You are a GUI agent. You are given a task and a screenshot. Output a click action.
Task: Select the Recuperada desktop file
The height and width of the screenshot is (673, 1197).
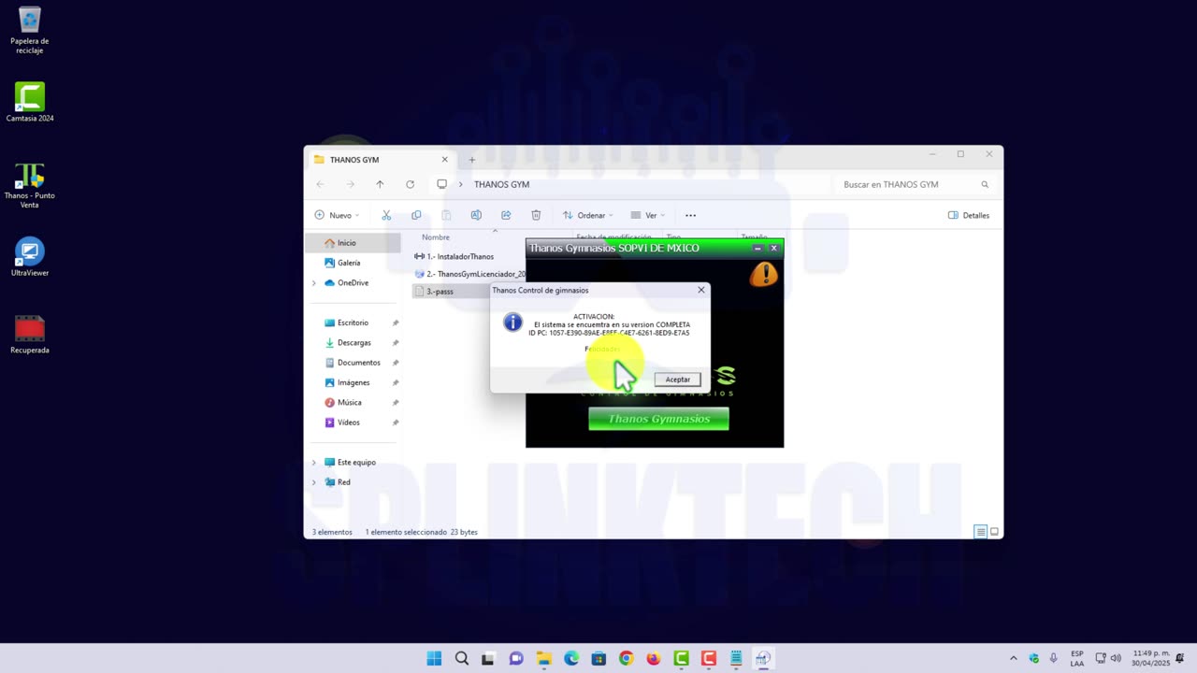coord(30,335)
